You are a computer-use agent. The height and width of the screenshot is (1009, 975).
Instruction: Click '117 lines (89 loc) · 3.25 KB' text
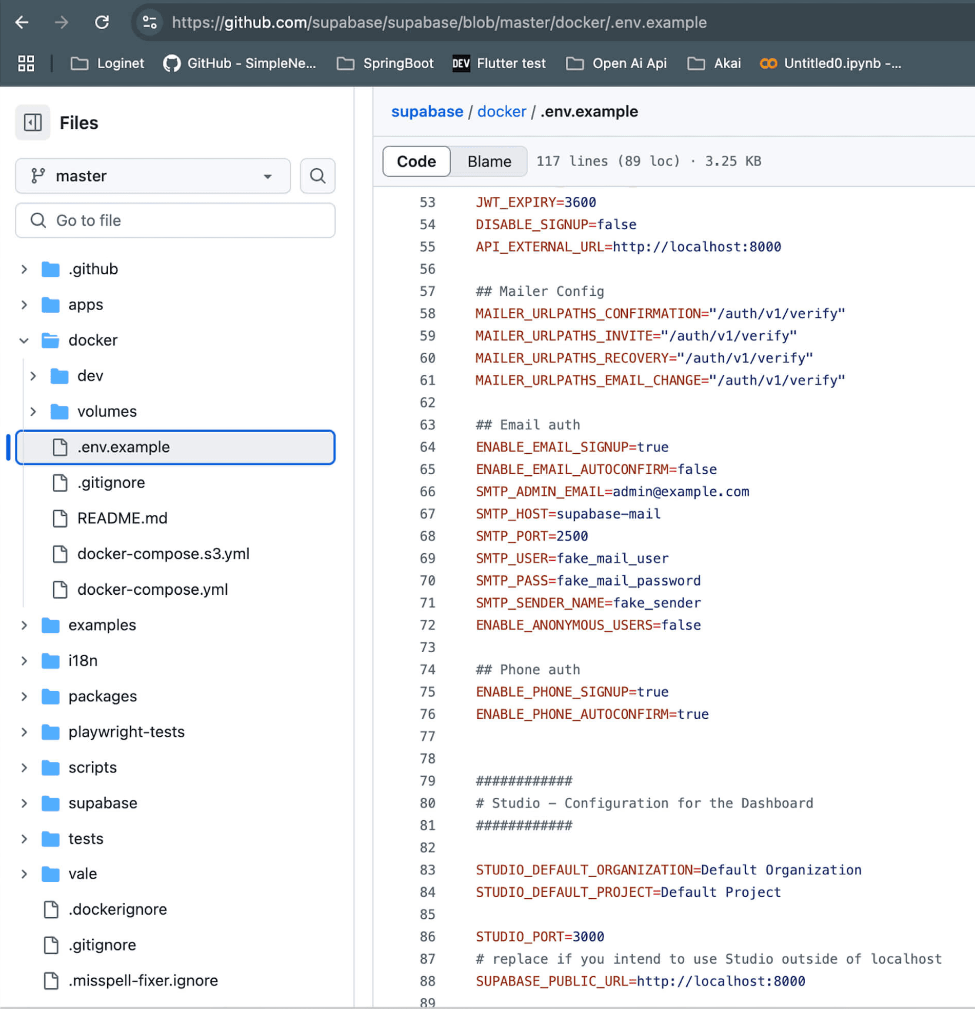coord(648,161)
